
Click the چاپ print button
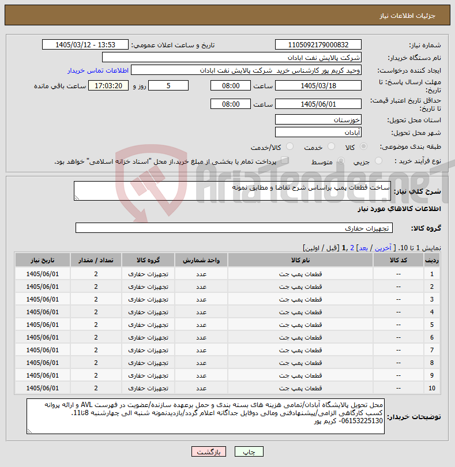click(x=249, y=451)
